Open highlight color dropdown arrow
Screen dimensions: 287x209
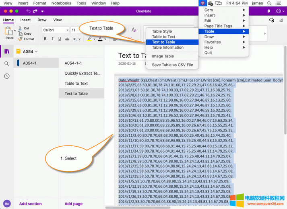(x=95, y=39)
